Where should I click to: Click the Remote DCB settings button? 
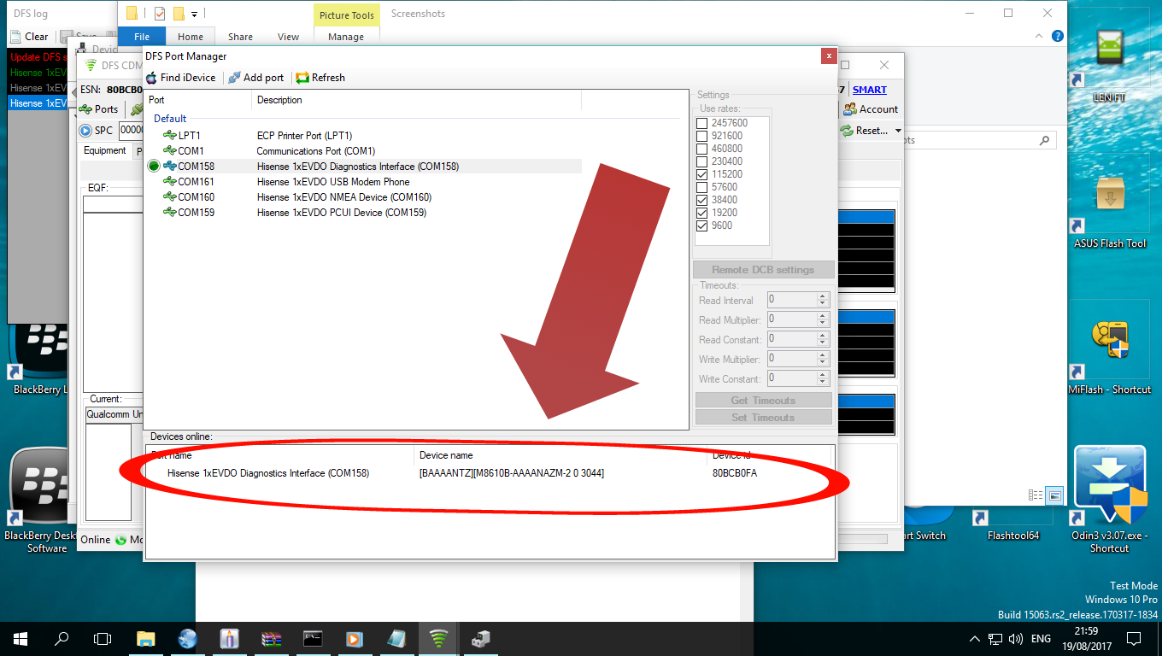pos(764,270)
